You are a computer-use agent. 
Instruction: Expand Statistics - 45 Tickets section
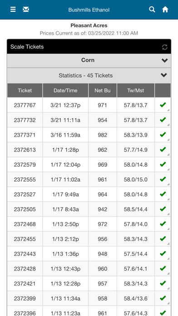point(89,75)
